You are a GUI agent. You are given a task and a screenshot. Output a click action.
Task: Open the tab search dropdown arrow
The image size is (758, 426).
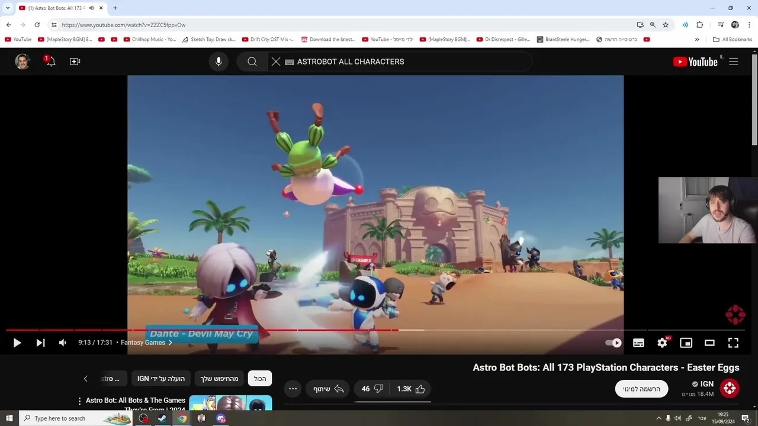[x=8, y=8]
